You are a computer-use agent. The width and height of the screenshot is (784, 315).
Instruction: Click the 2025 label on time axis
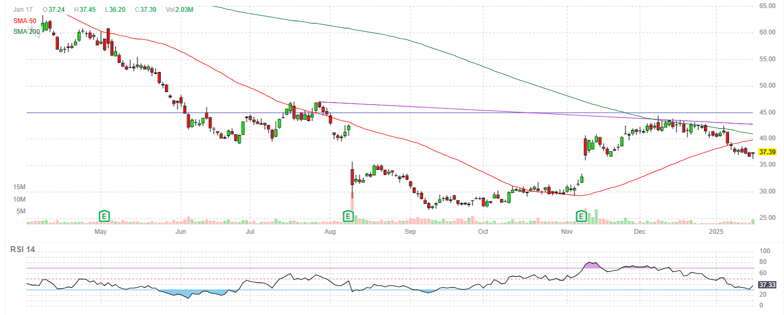tap(716, 232)
